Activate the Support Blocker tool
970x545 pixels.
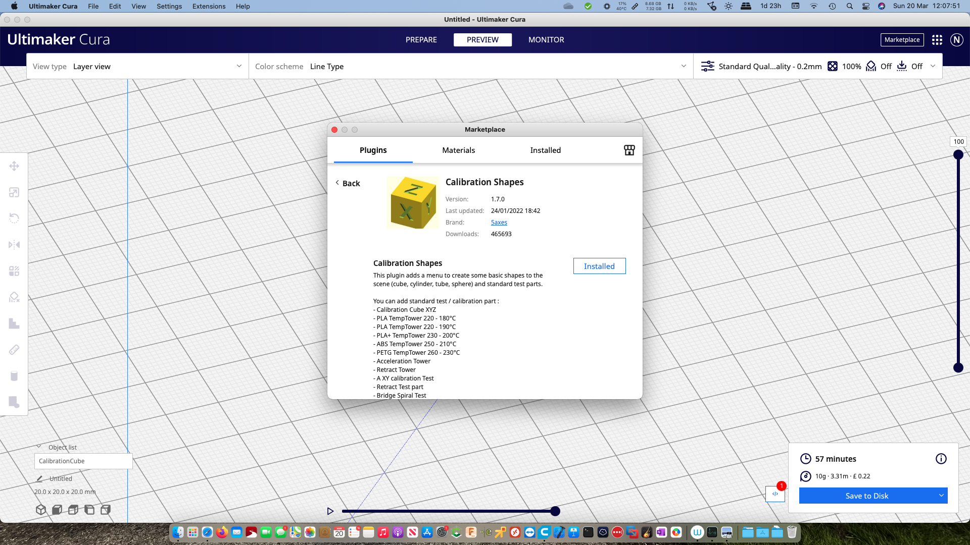(x=14, y=297)
